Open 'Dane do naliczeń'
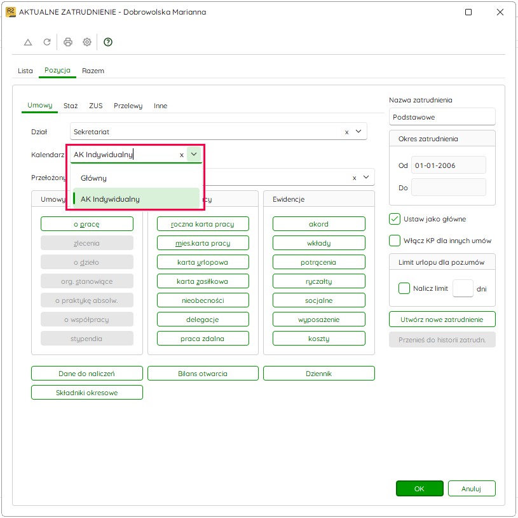 click(87, 374)
